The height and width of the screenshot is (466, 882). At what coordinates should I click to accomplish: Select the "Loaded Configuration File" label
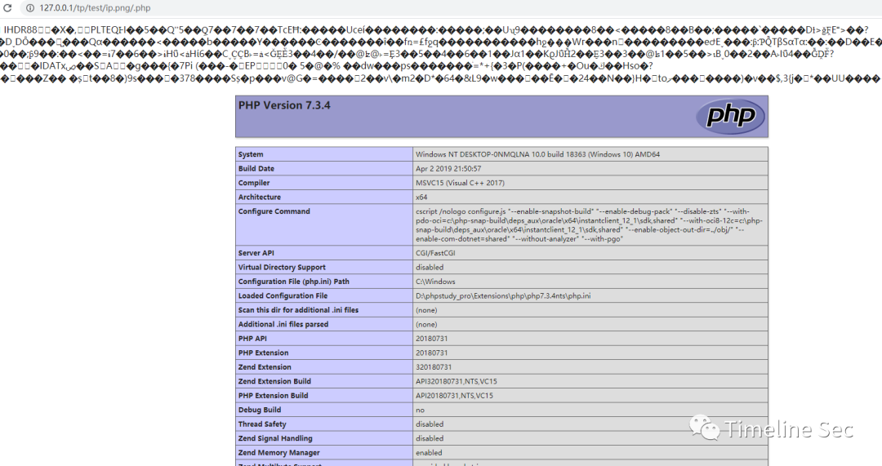click(283, 295)
